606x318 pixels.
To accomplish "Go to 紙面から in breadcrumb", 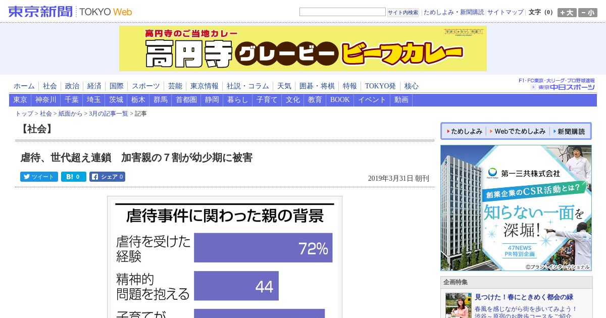I will point(70,114).
